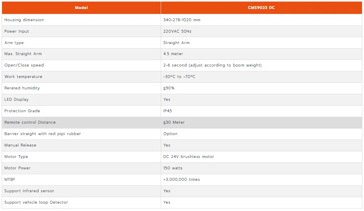Select the IP45 protection grade value
Image resolution: width=364 pixels, height=211 pixels.
[x=167, y=111]
